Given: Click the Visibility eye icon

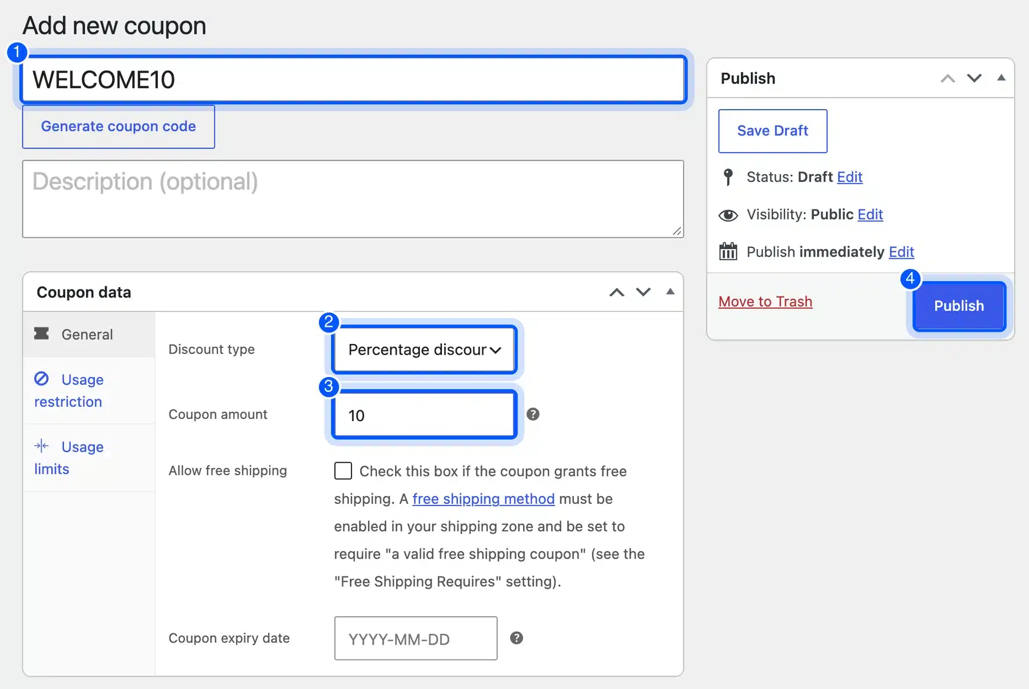Looking at the screenshot, I should point(728,215).
